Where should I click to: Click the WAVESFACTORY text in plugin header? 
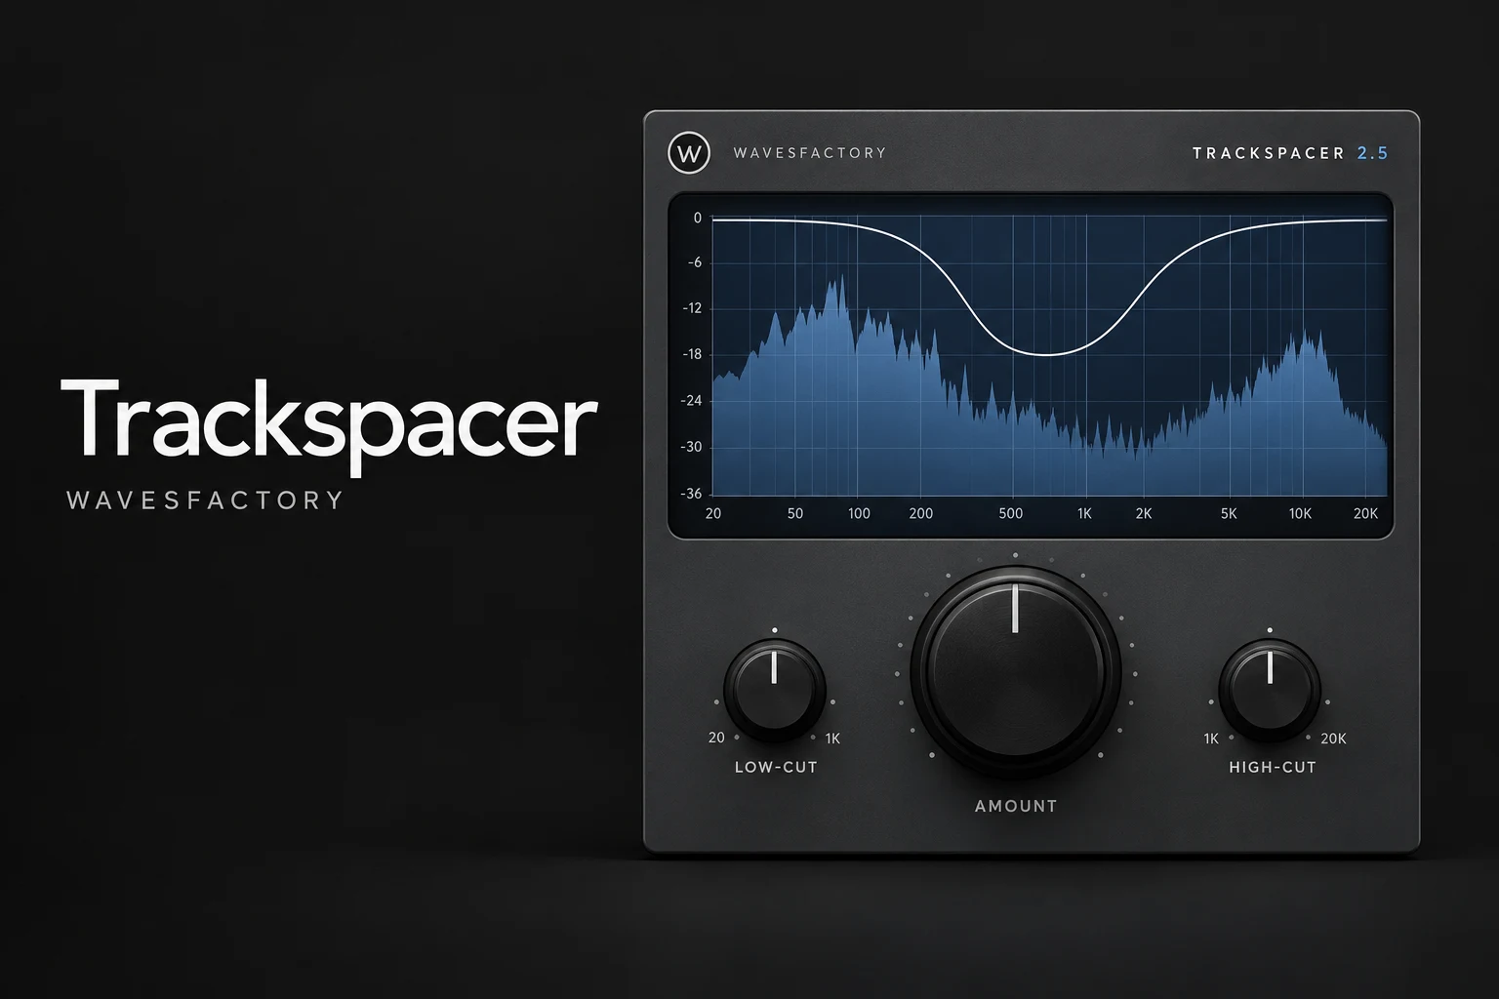coord(810,153)
